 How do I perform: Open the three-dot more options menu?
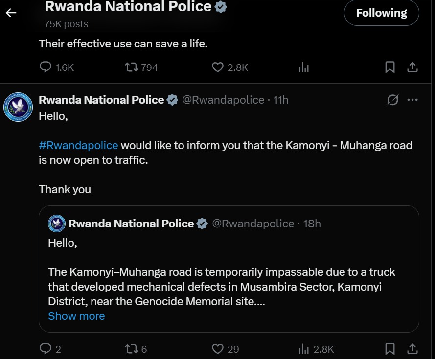(x=412, y=100)
